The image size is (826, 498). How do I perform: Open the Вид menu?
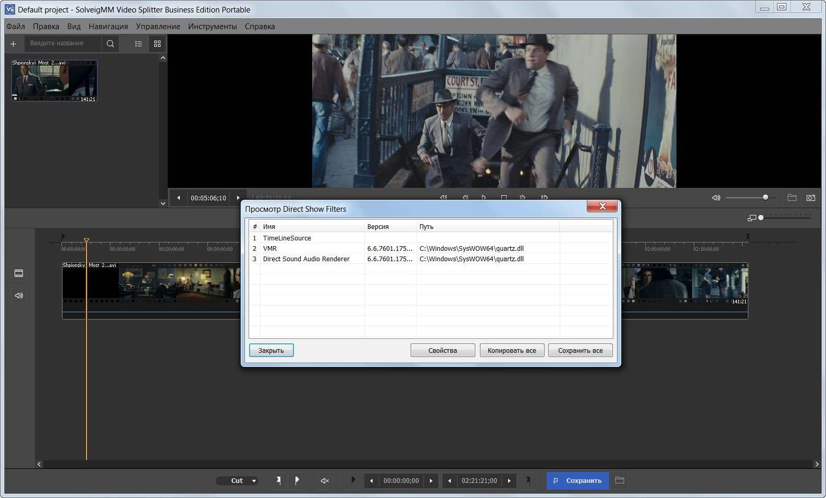click(x=74, y=26)
